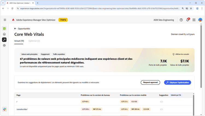Viewport: 205px width, 116px height.
Task: Click the Page column header
Action: (18, 95)
